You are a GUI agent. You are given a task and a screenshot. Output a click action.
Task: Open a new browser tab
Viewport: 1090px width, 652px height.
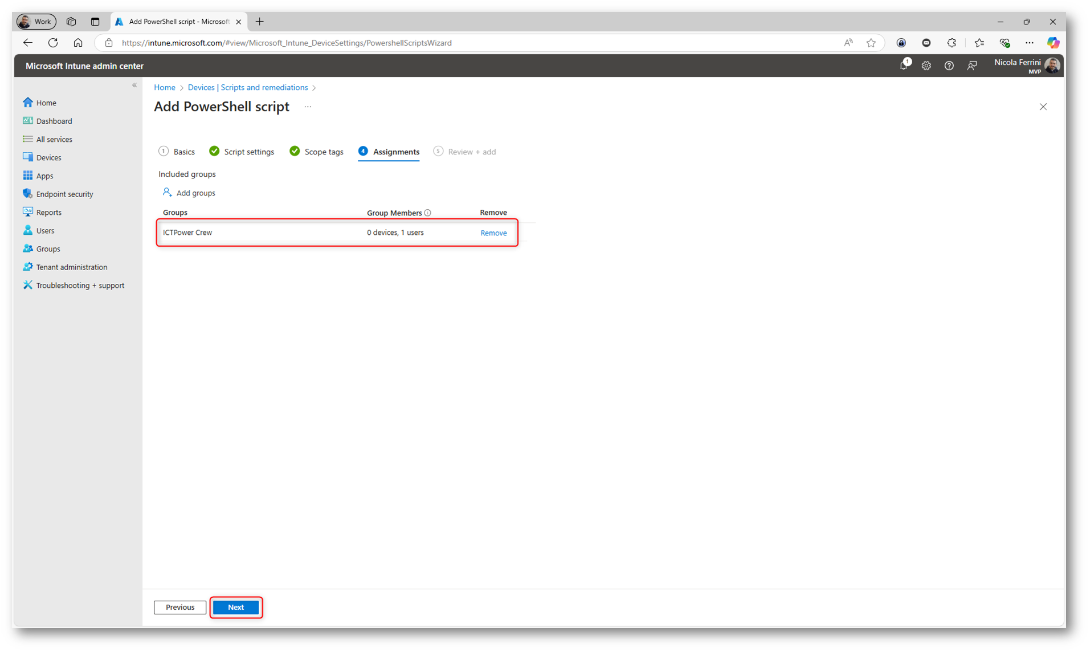pos(260,22)
